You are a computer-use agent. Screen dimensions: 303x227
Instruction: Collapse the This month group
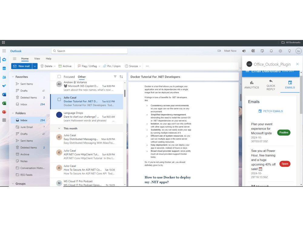click(x=59, y=128)
